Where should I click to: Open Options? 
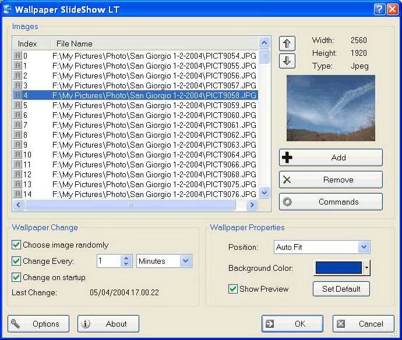coord(38,324)
